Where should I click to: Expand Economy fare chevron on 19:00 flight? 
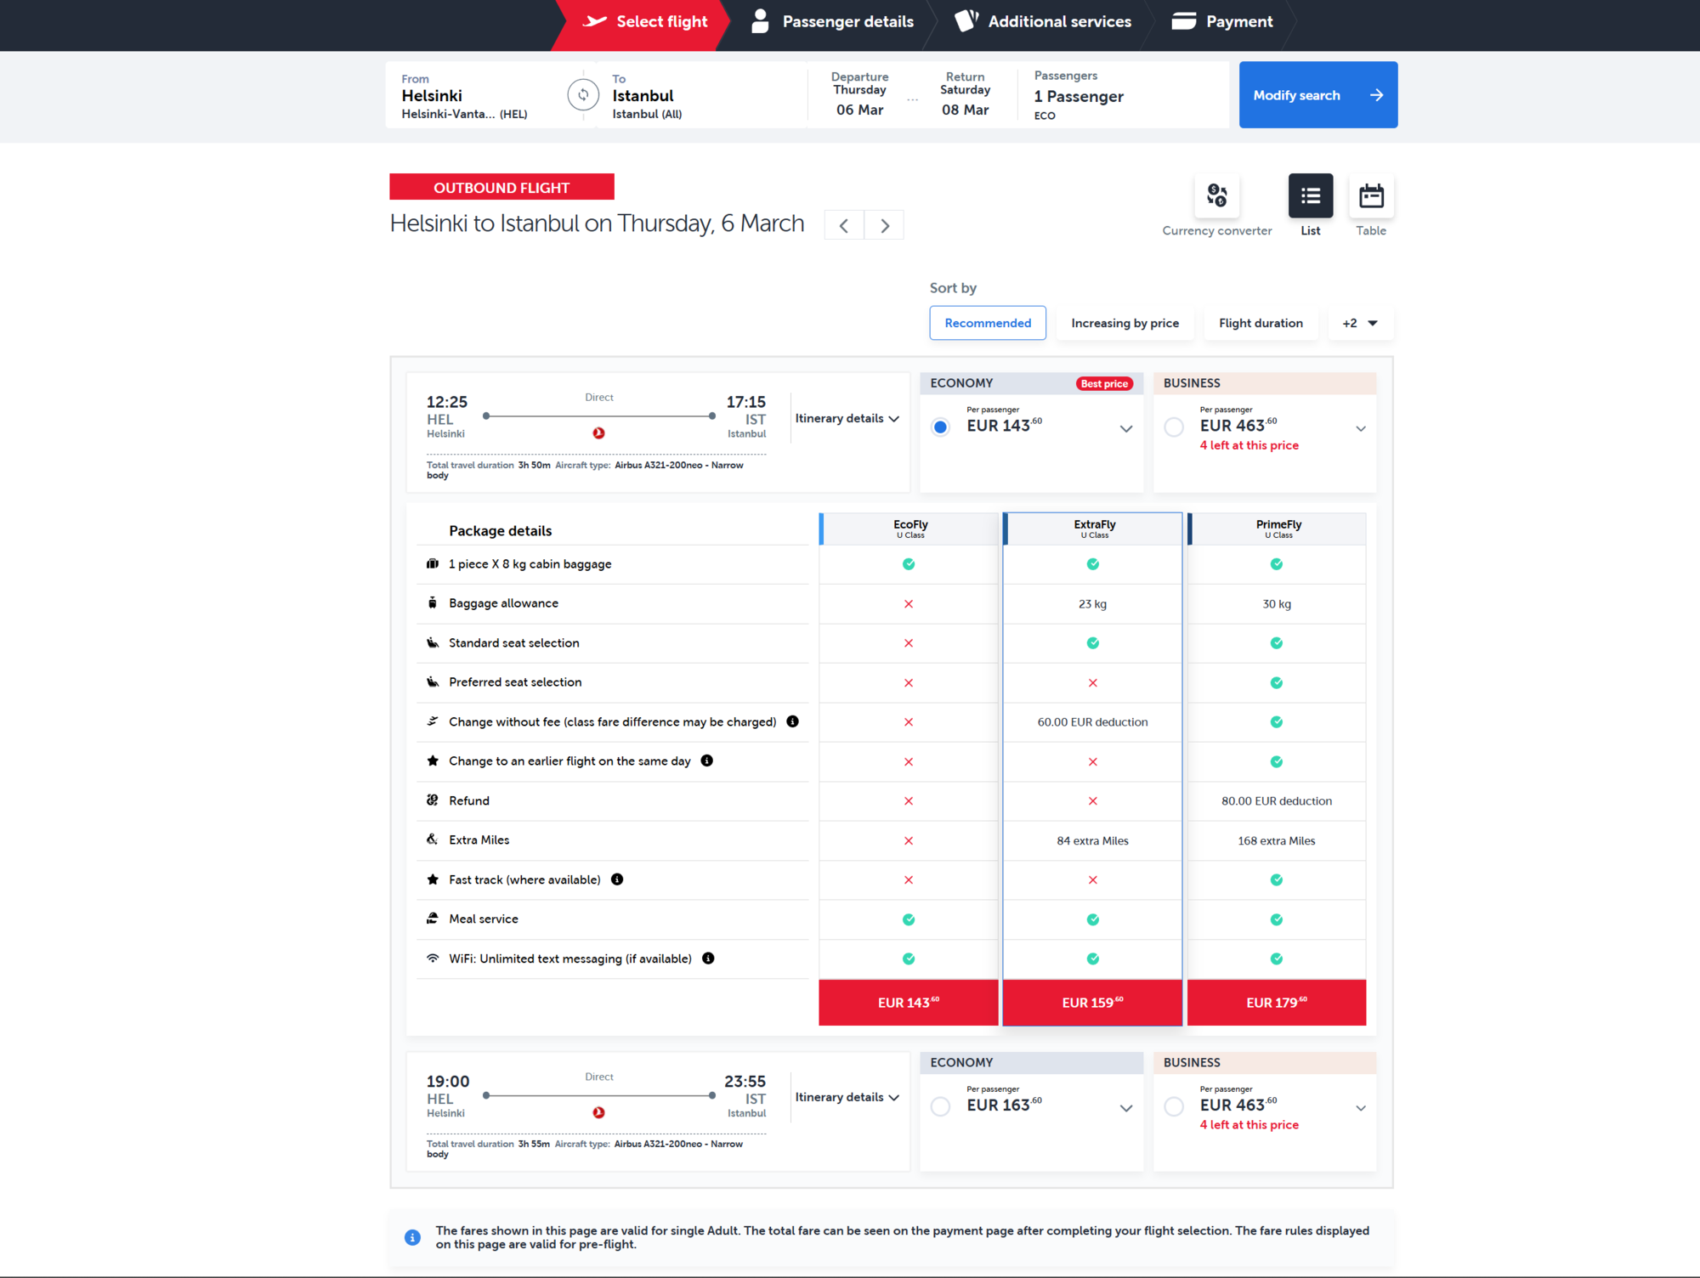coord(1125,1108)
